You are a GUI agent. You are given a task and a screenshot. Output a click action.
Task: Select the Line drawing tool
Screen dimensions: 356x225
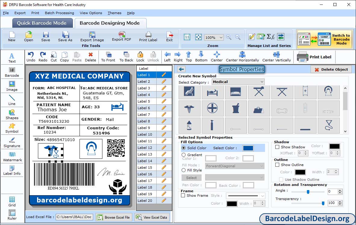(x=12, y=100)
